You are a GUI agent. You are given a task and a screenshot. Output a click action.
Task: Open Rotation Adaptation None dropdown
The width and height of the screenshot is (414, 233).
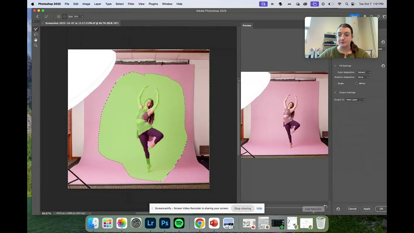[x=363, y=77]
